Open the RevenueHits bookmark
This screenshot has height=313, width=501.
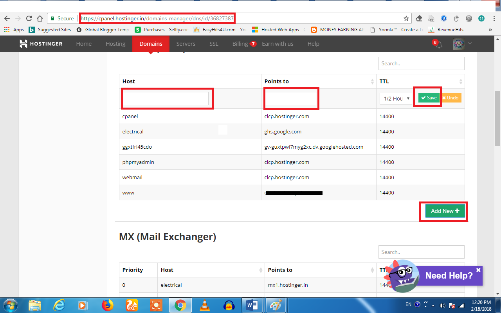coord(446,29)
